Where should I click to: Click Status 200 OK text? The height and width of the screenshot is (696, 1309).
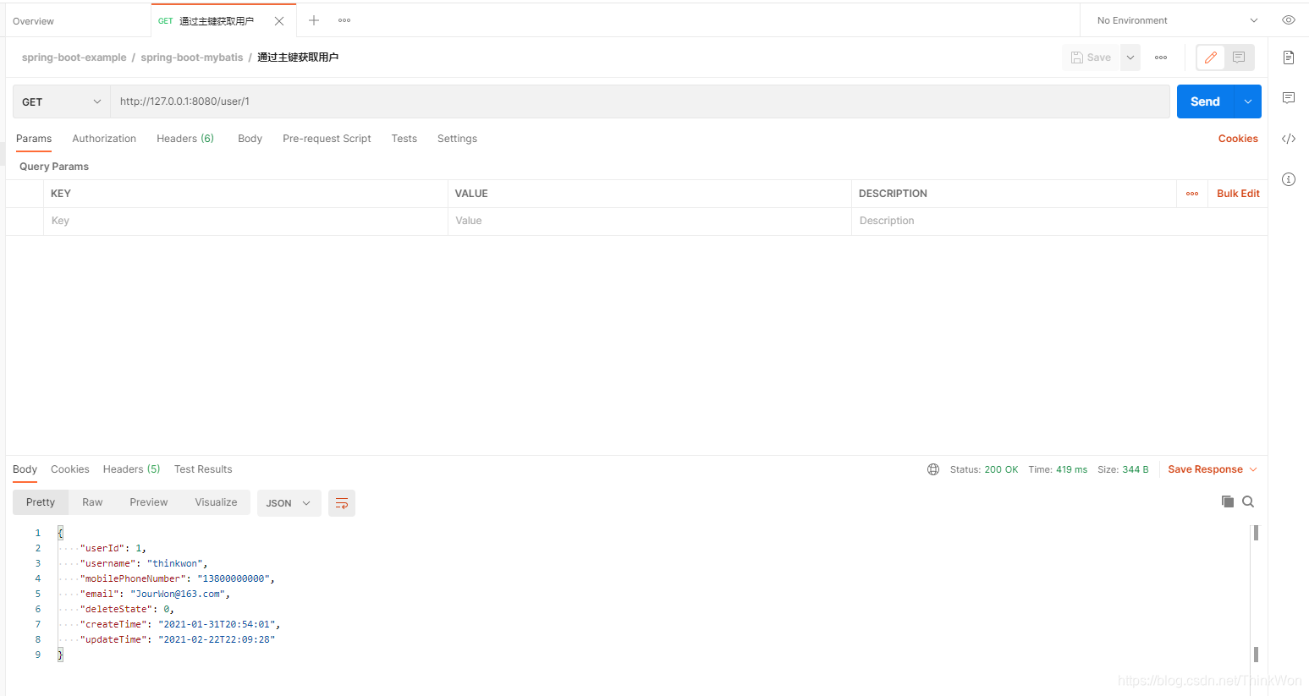(x=984, y=469)
